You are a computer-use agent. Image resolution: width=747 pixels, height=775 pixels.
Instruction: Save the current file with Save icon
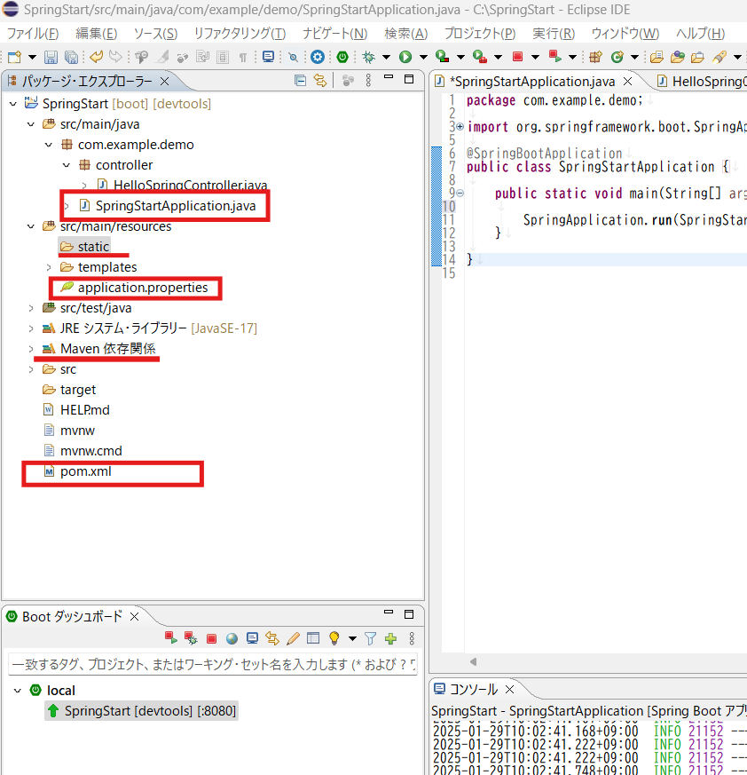point(51,57)
